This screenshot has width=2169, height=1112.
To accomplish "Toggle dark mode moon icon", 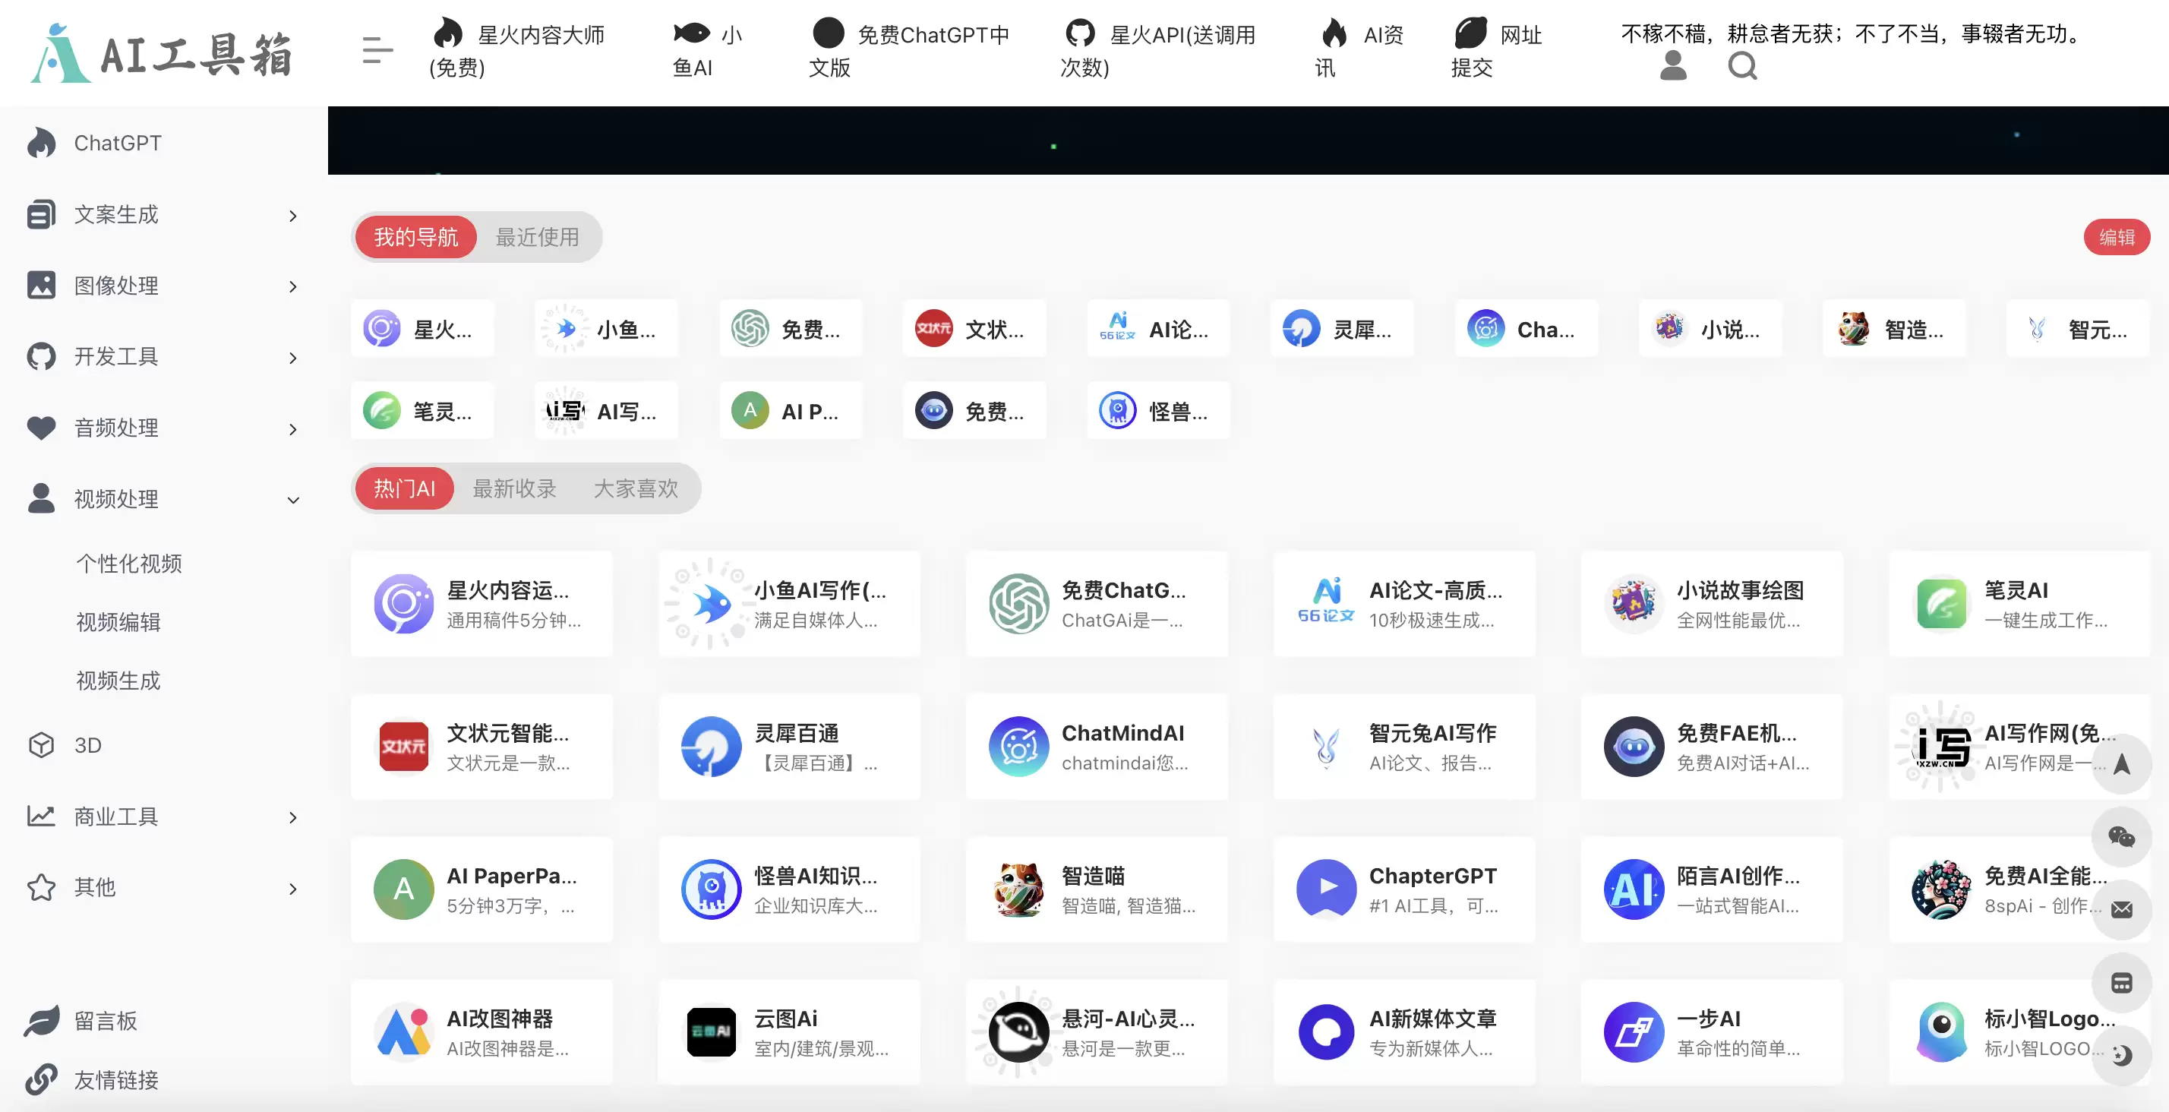I will pyautogui.click(x=2121, y=1056).
